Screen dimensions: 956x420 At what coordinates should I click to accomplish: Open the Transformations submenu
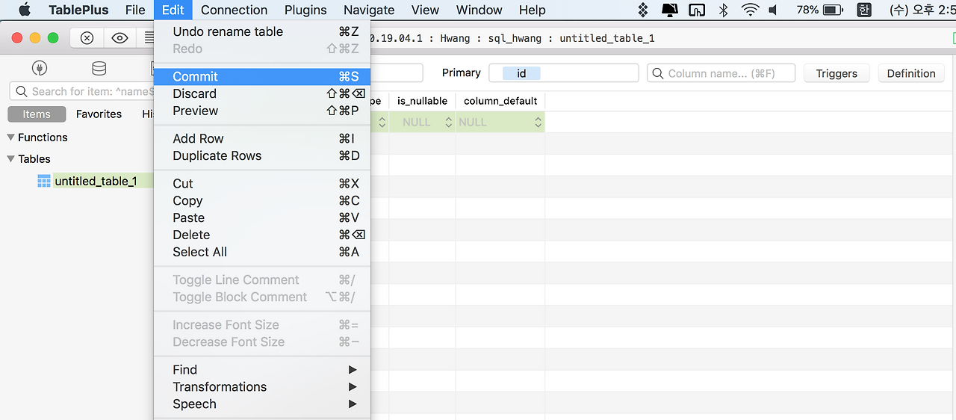pos(261,386)
